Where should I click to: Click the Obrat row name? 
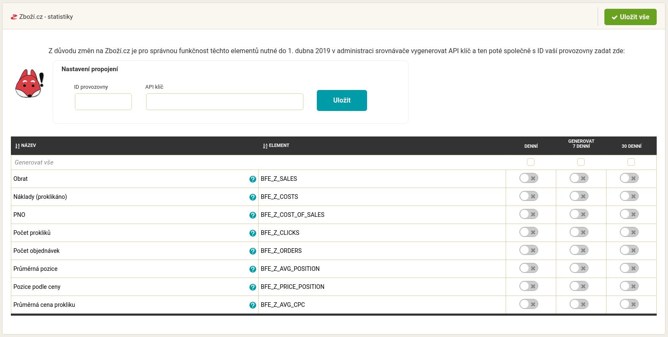[21, 179]
